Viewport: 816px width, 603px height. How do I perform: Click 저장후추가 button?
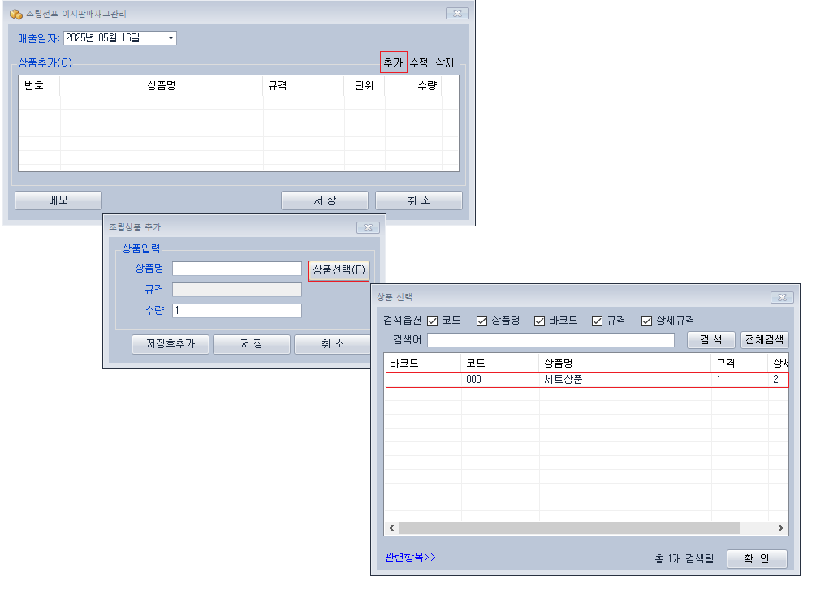(x=171, y=344)
